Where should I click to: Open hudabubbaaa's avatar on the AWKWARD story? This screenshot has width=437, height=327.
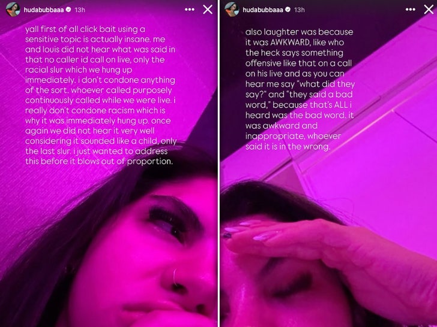232,10
